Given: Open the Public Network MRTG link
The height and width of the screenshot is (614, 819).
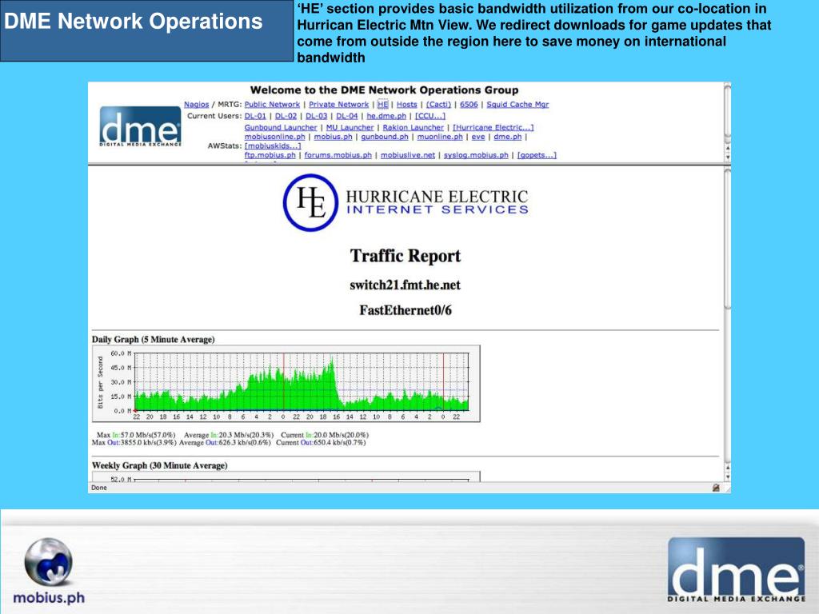Looking at the screenshot, I should pyautogui.click(x=272, y=105).
